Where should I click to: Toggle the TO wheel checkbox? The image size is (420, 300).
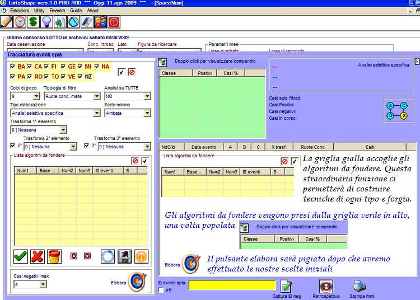click(x=46, y=76)
